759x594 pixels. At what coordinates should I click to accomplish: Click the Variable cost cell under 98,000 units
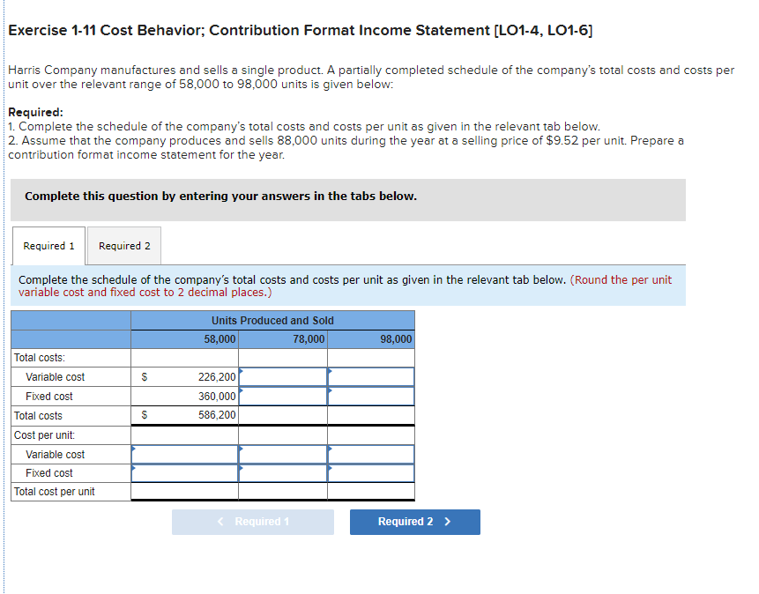coord(371,377)
